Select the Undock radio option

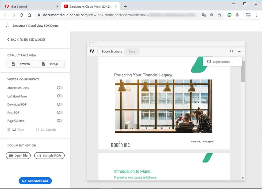[37, 129]
